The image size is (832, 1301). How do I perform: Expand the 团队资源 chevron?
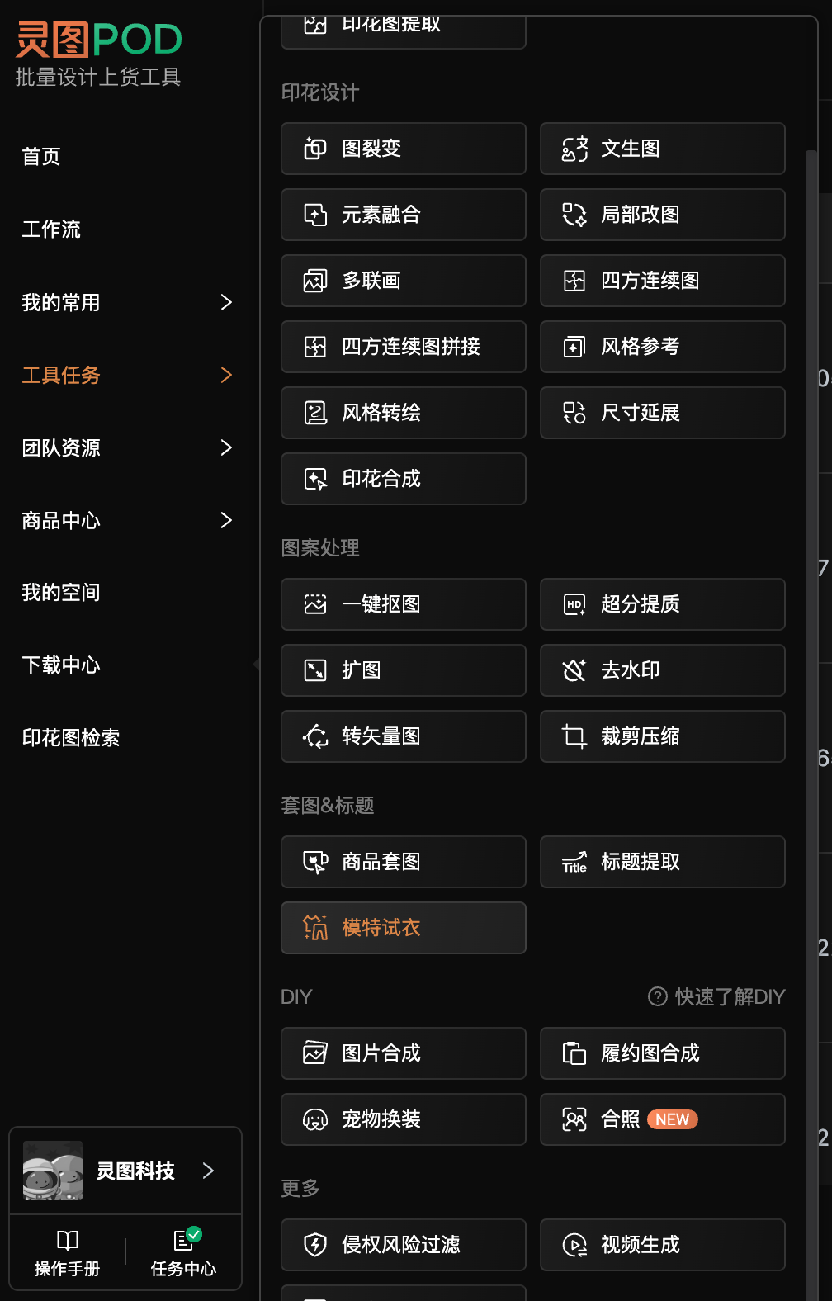point(226,448)
